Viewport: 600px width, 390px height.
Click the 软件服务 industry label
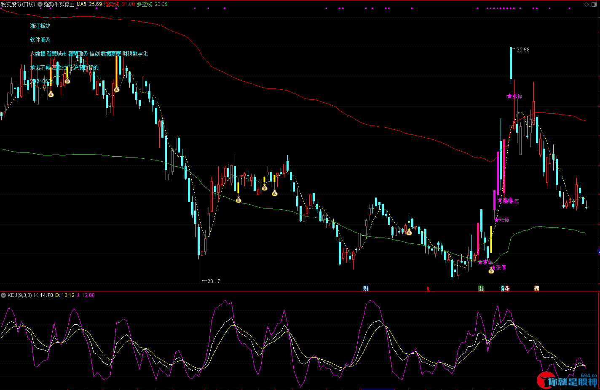click(x=40, y=40)
